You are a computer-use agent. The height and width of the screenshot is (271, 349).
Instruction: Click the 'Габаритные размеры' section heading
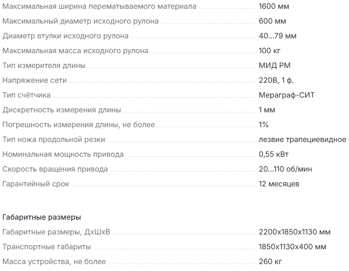click(x=42, y=217)
